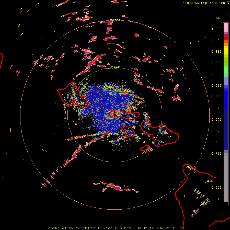The height and width of the screenshot is (230, 230).
Task: Click the 50 NMI range ring label
Action: [x=115, y=67]
